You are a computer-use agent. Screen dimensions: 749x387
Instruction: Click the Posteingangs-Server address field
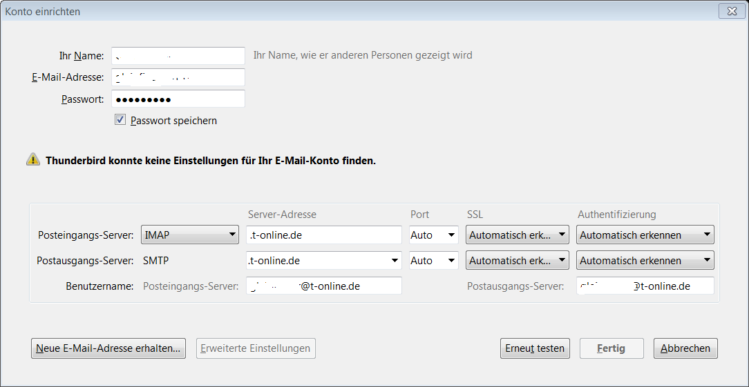tap(324, 235)
